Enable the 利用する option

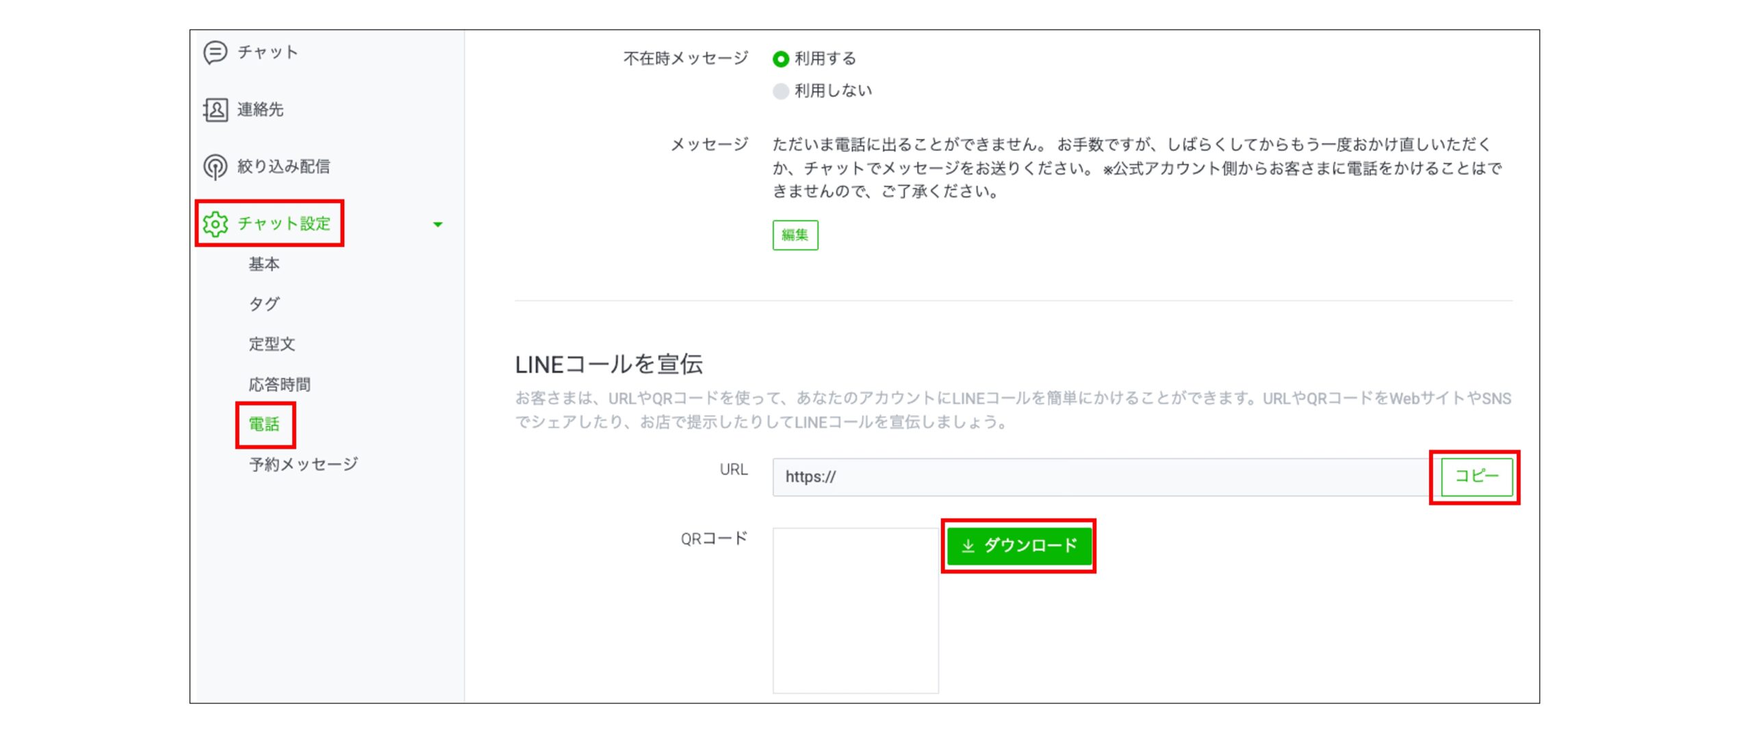tap(780, 59)
